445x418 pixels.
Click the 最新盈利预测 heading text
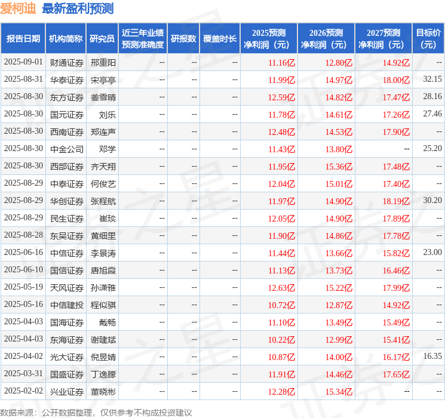[x=78, y=8]
